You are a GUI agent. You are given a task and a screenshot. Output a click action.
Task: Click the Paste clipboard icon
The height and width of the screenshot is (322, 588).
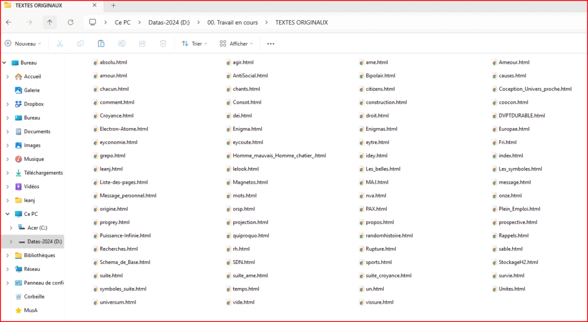click(101, 44)
